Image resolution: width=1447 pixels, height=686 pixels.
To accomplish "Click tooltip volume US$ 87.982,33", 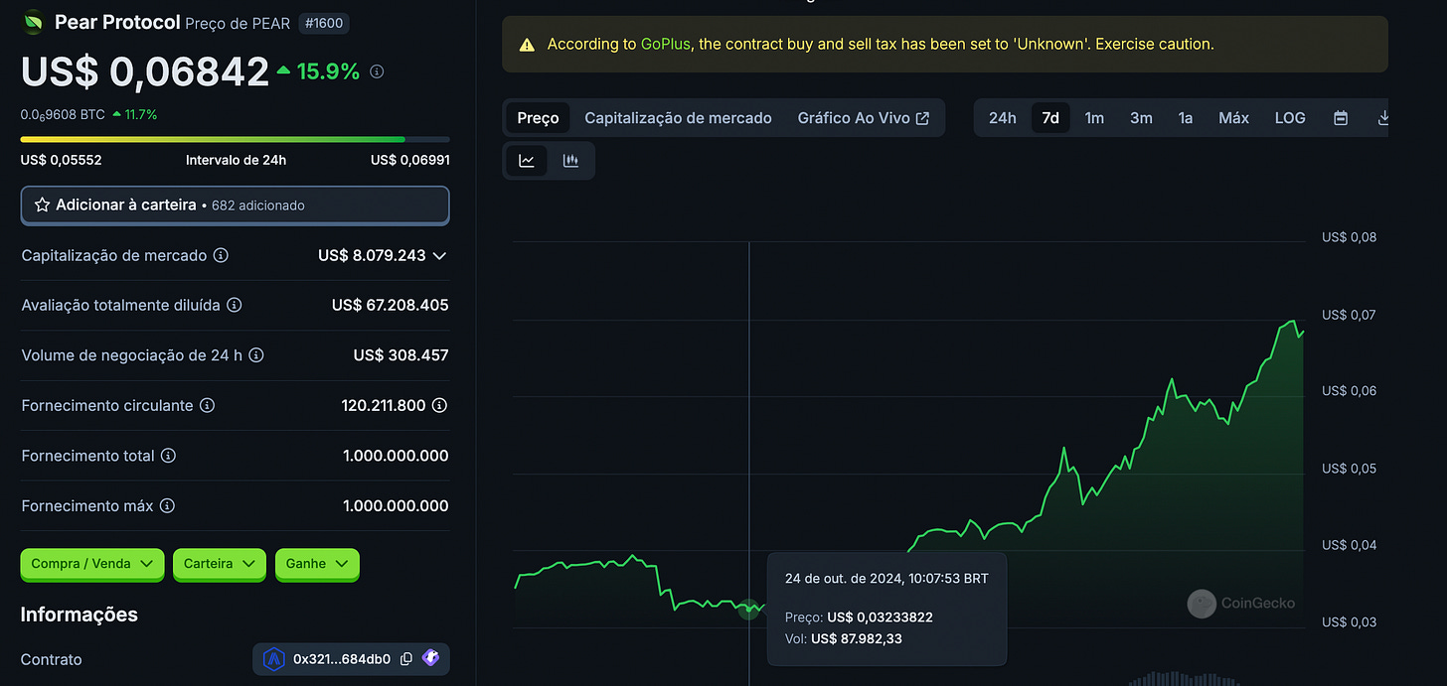I will tap(857, 638).
